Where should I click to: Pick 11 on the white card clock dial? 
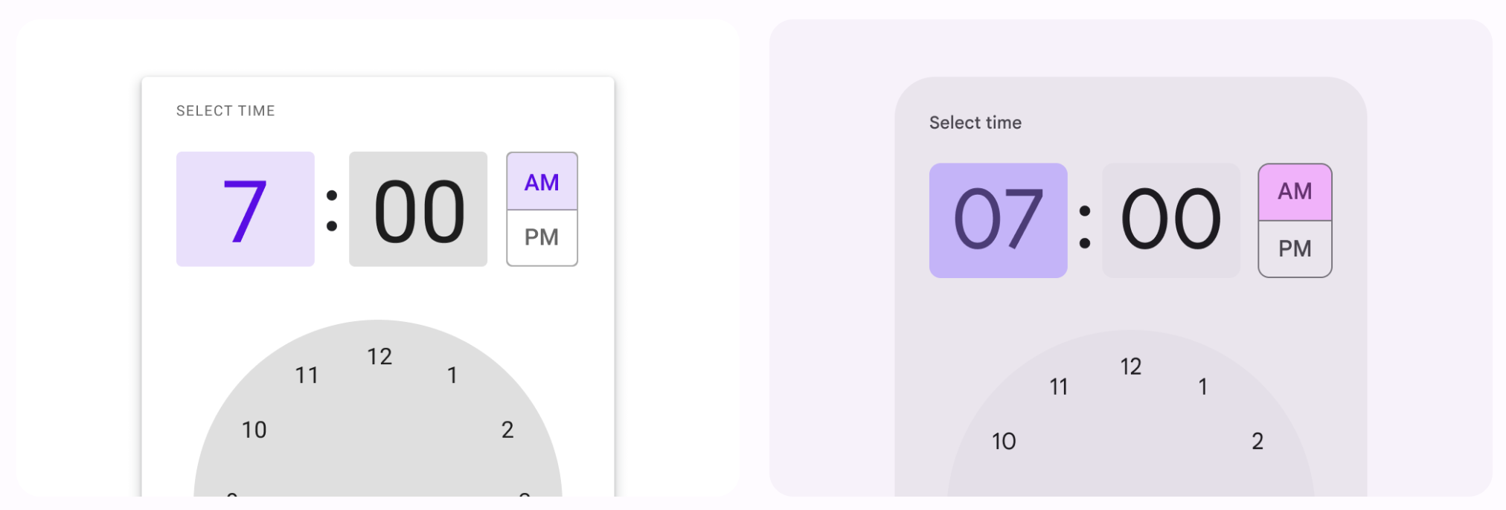pyautogui.click(x=307, y=375)
